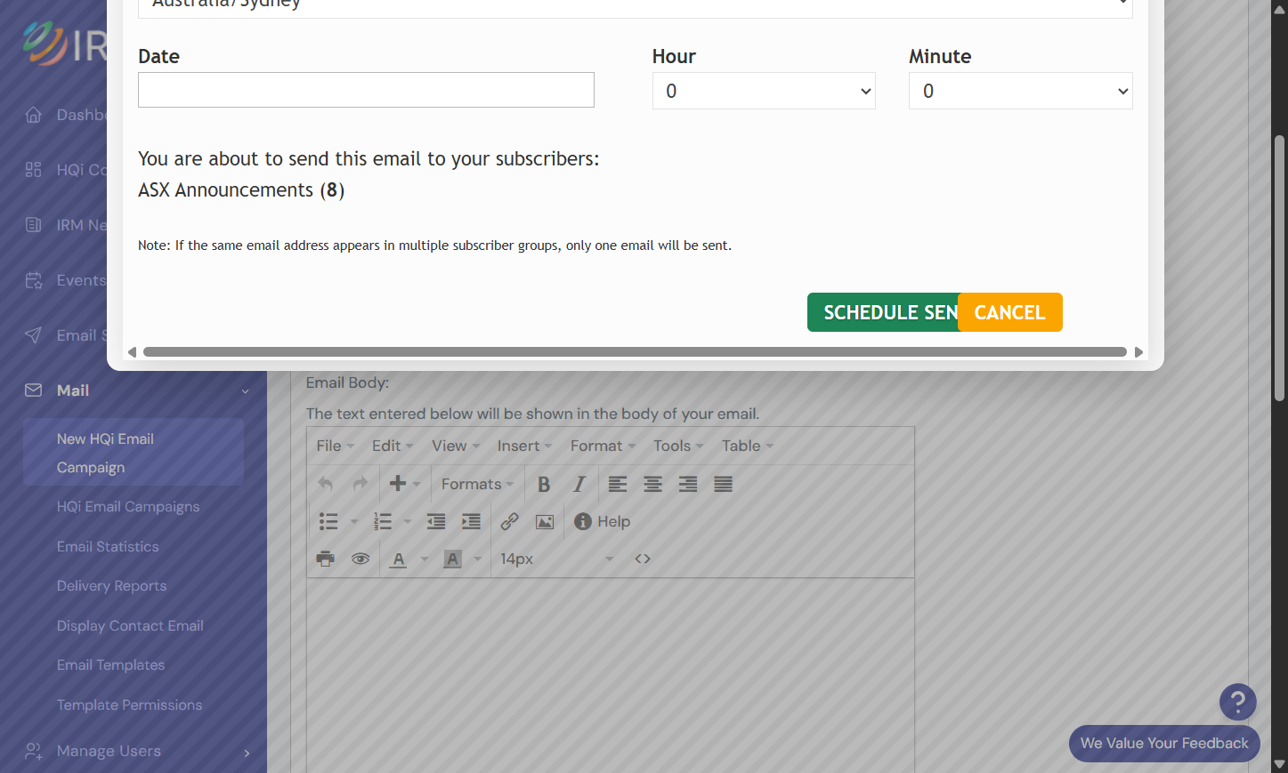This screenshot has width=1288, height=773.
Task: Open the plus insert button
Action: 404,484
